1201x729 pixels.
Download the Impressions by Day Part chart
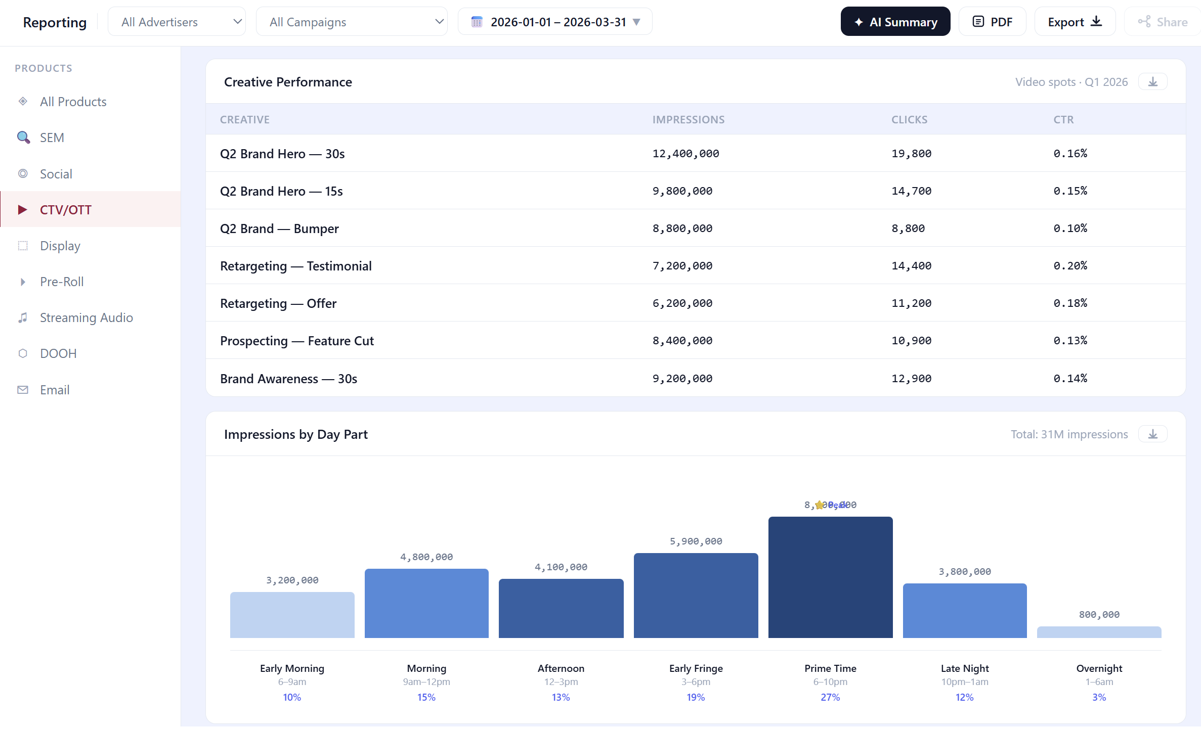click(x=1152, y=434)
